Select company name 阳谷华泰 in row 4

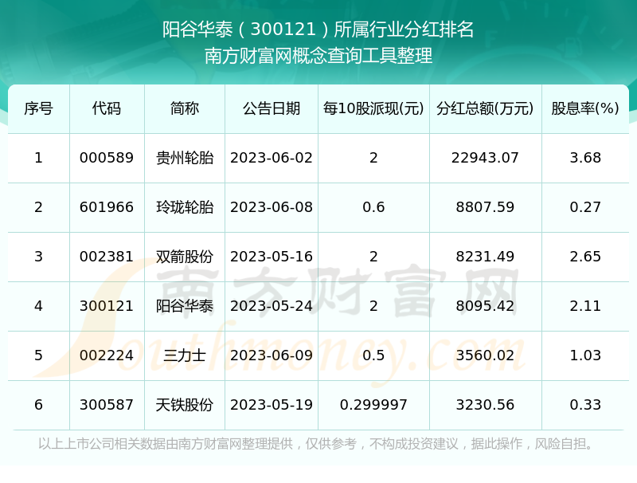[x=185, y=306]
